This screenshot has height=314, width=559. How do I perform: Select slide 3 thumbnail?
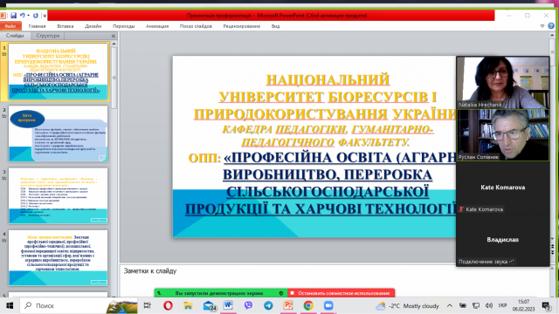[x=59, y=195]
